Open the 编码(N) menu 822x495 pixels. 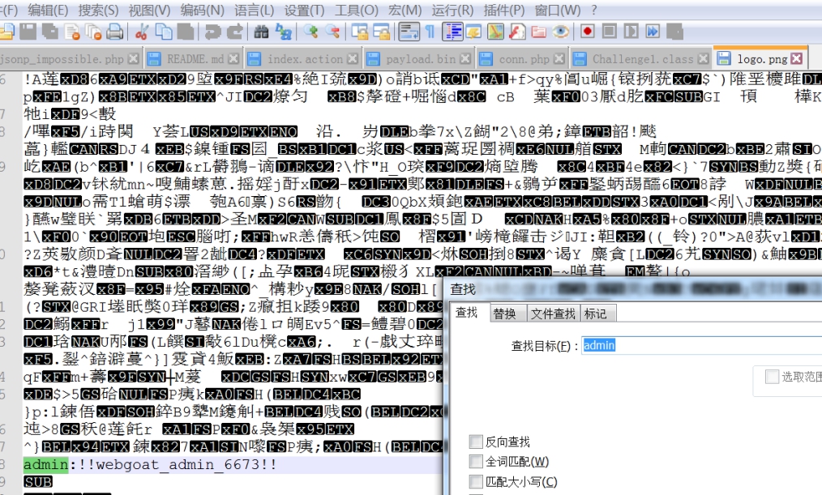pyautogui.click(x=202, y=10)
